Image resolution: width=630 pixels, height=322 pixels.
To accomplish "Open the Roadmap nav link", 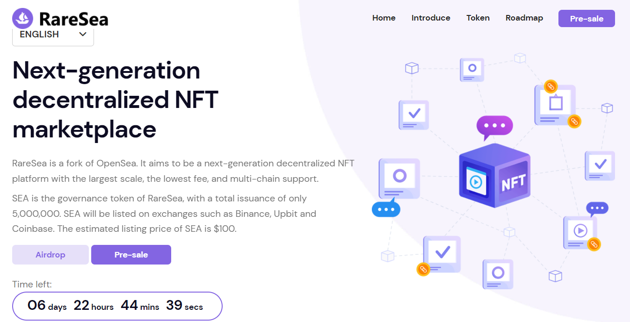I will (524, 18).
